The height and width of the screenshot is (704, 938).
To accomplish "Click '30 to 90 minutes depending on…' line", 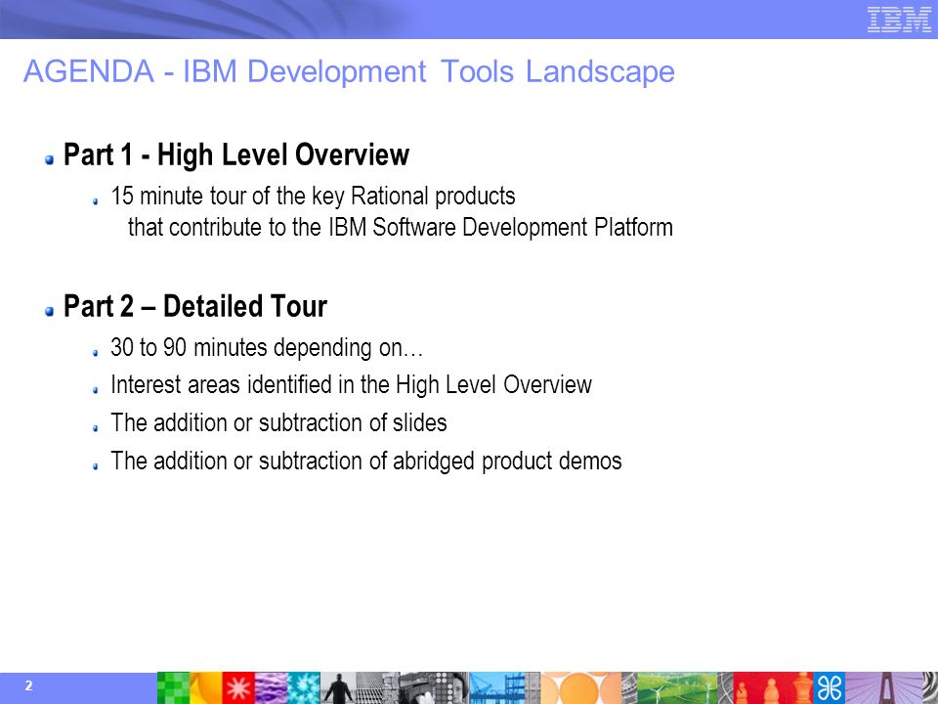I will tap(267, 348).
